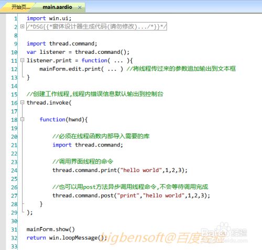This screenshot has width=262, height=250.
Task: Click the comment 也可以用post方法异步调用线程命令
Action: [130, 187]
